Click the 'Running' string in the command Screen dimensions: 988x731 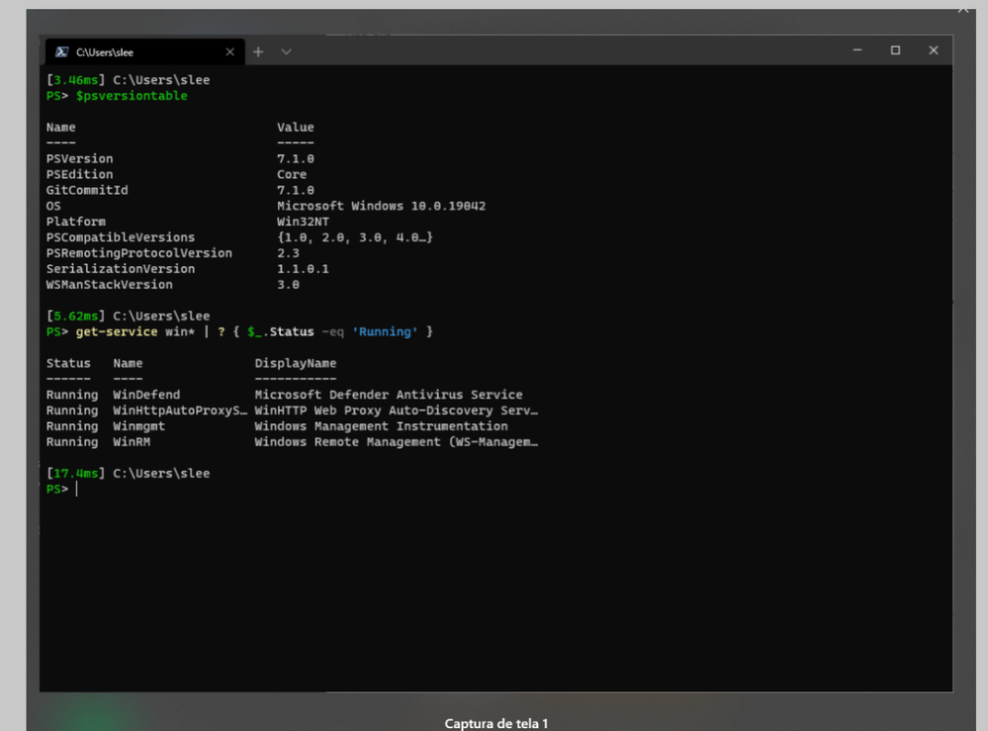pos(385,332)
